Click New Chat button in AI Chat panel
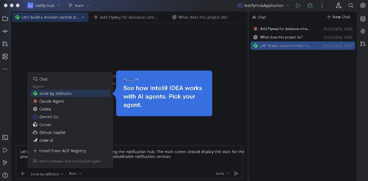368x181 pixels. tap(338, 17)
